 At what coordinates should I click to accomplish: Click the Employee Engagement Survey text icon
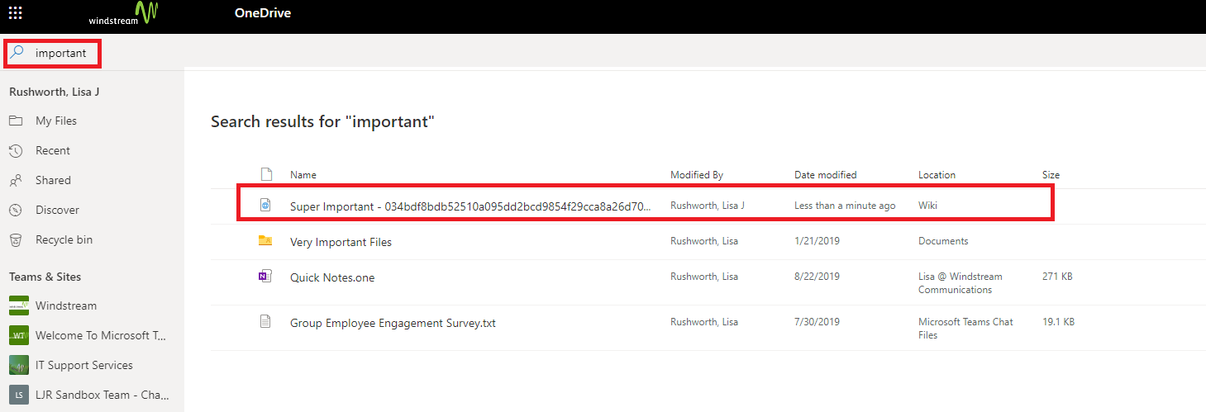[265, 322]
